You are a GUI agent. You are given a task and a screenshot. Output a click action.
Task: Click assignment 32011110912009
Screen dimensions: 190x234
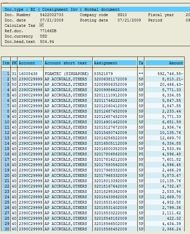[110, 95]
